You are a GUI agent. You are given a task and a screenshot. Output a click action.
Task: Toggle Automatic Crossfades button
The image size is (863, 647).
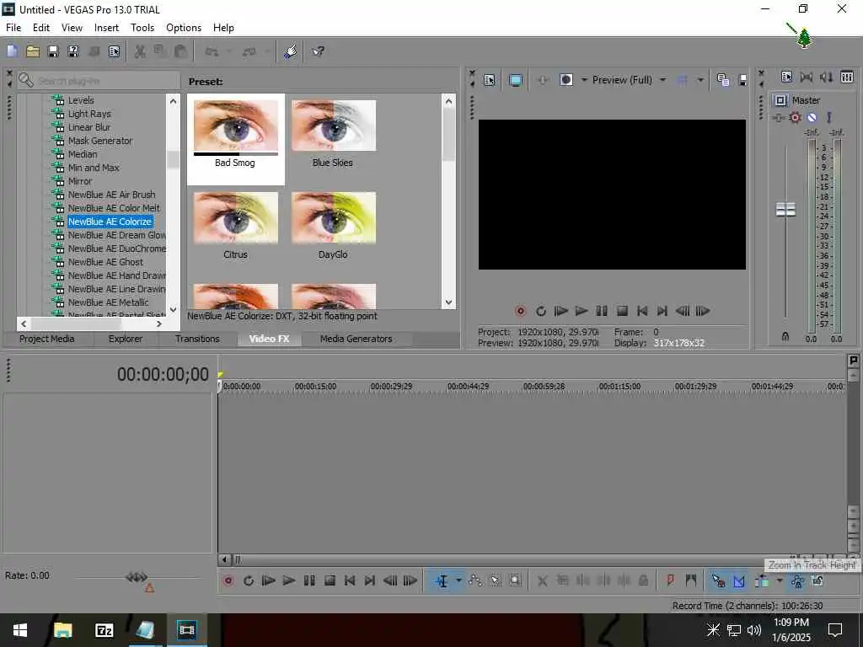pos(738,580)
